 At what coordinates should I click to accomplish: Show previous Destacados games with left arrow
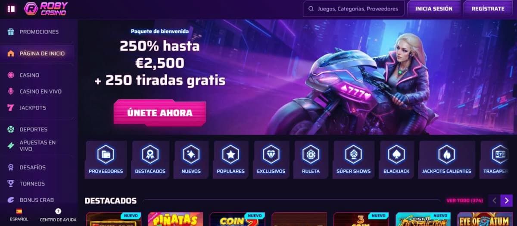click(x=494, y=201)
